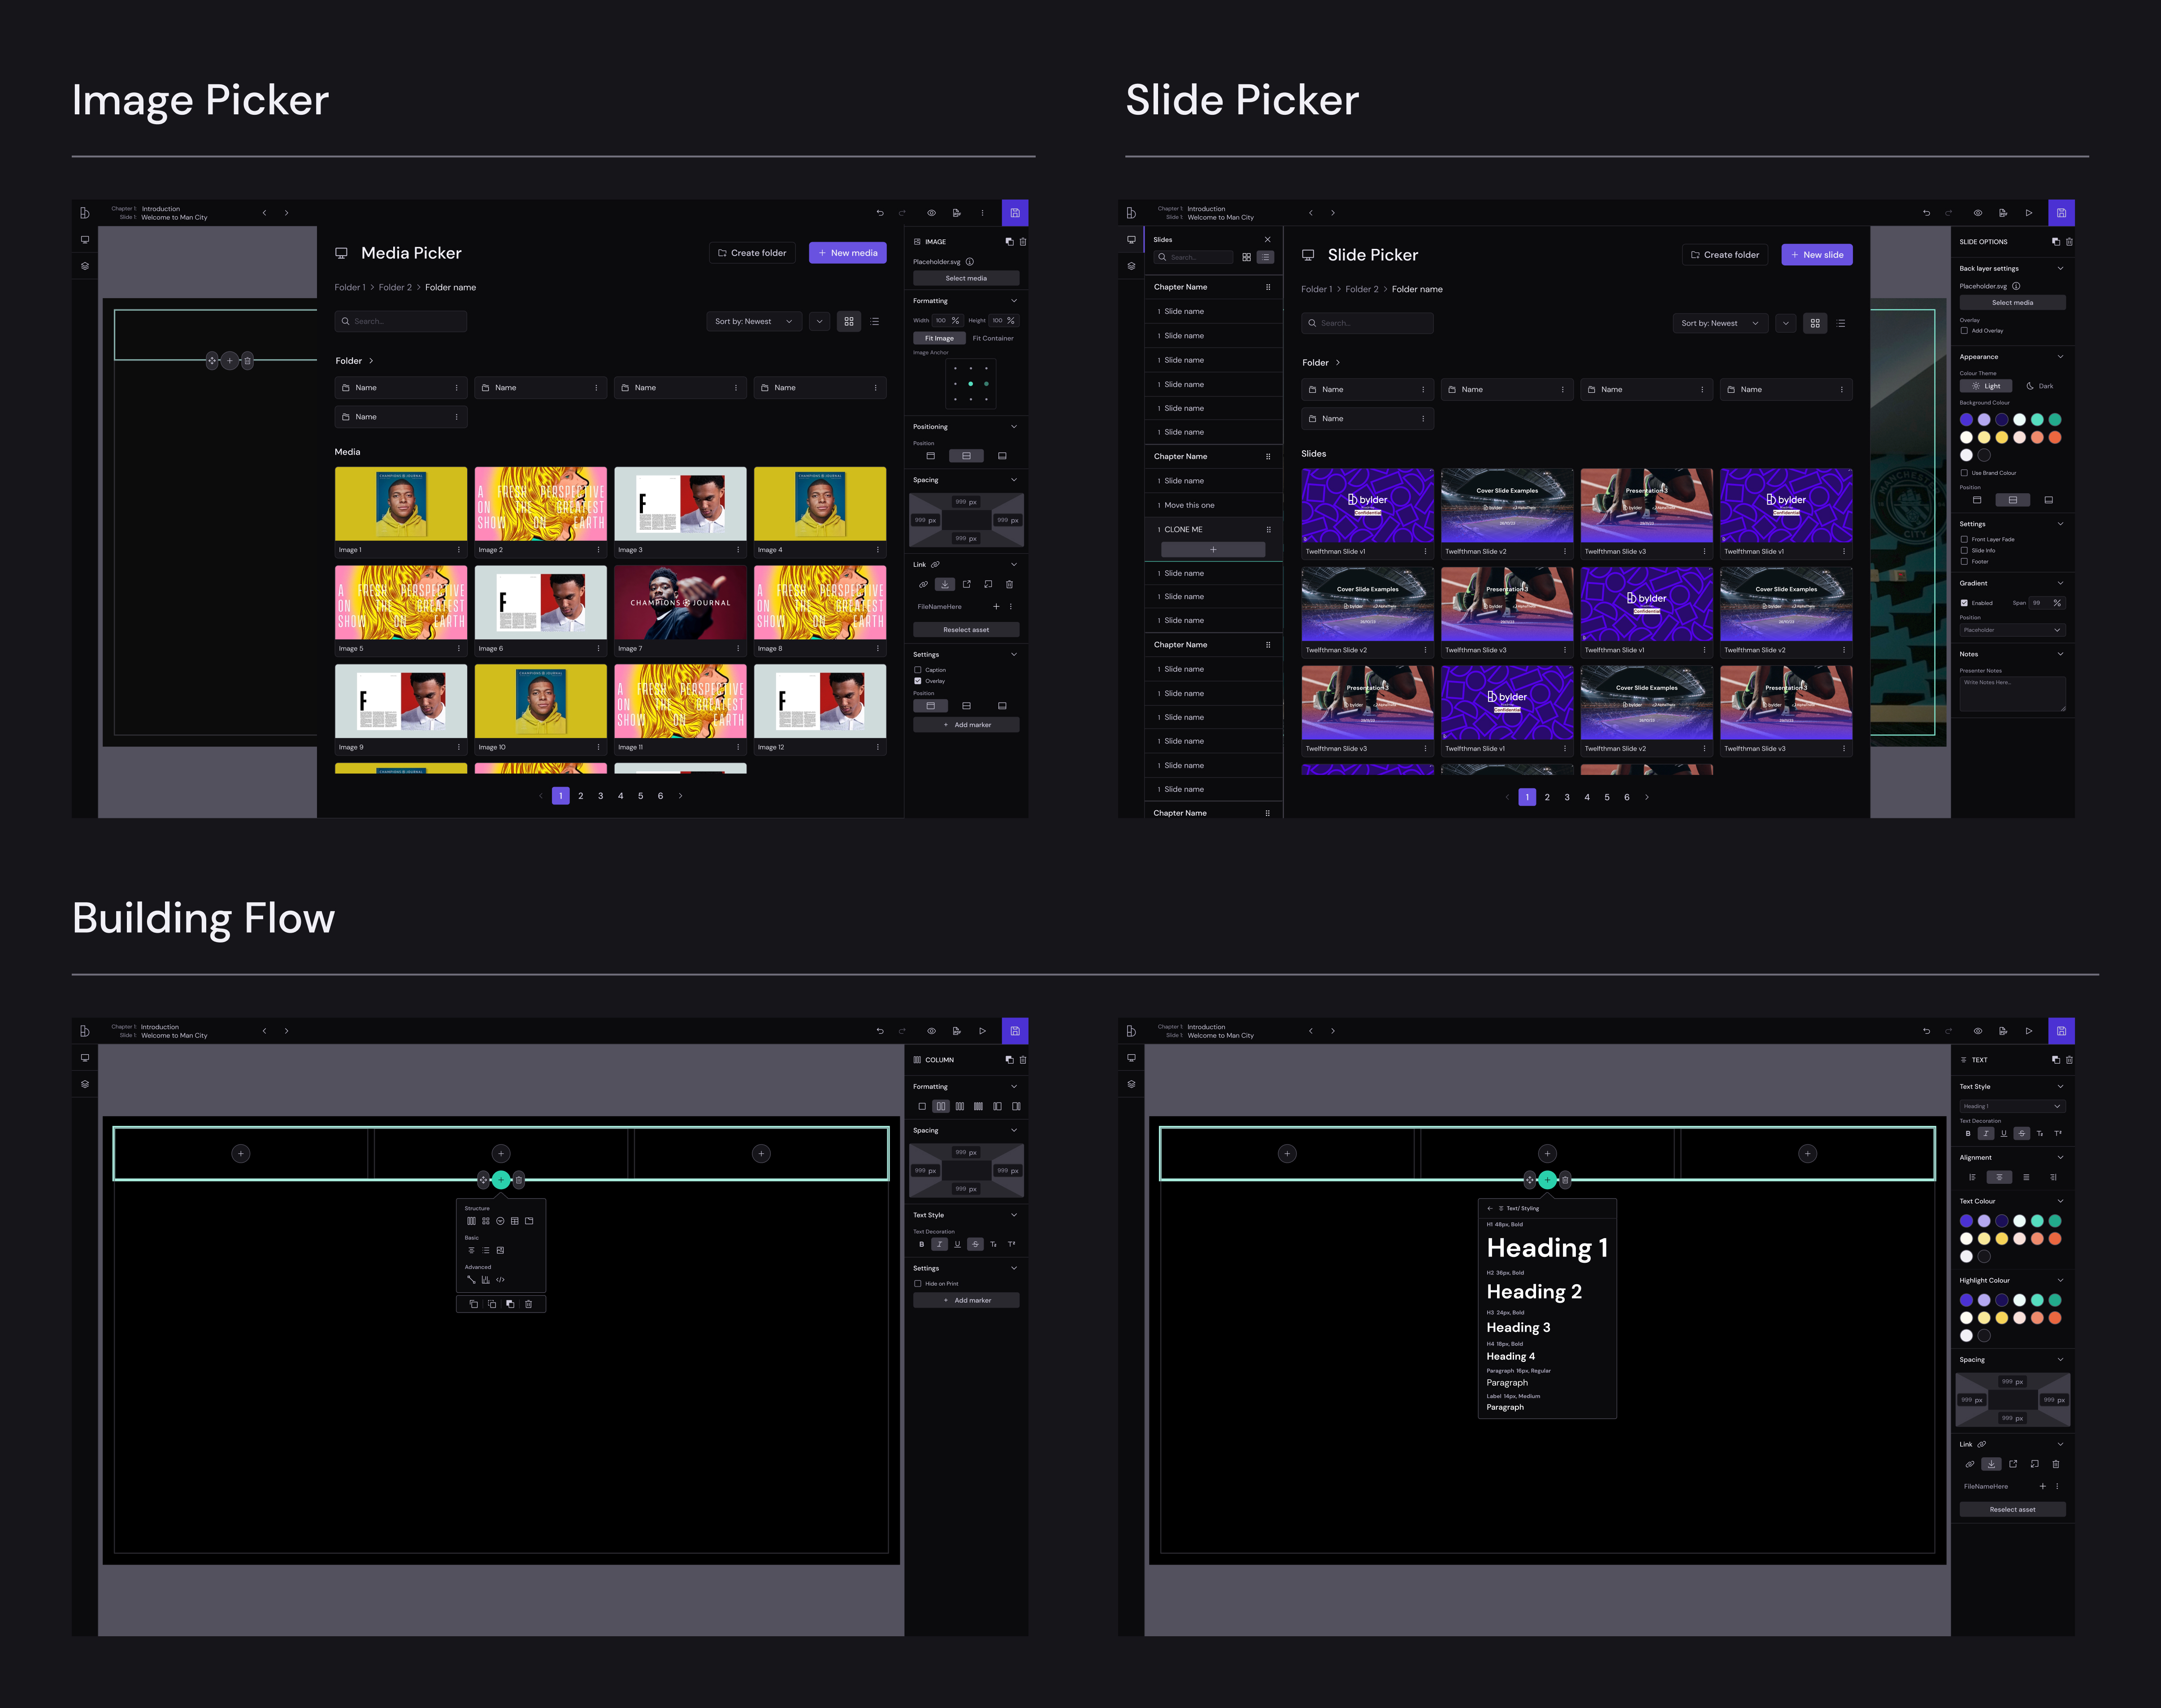Toggle superscript in TEXT panel decoration
The image size is (2161, 1708).
tap(2057, 1134)
